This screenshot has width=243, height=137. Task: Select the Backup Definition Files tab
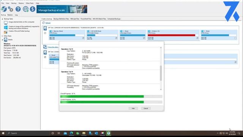pyautogui.click(x=61, y=19)
